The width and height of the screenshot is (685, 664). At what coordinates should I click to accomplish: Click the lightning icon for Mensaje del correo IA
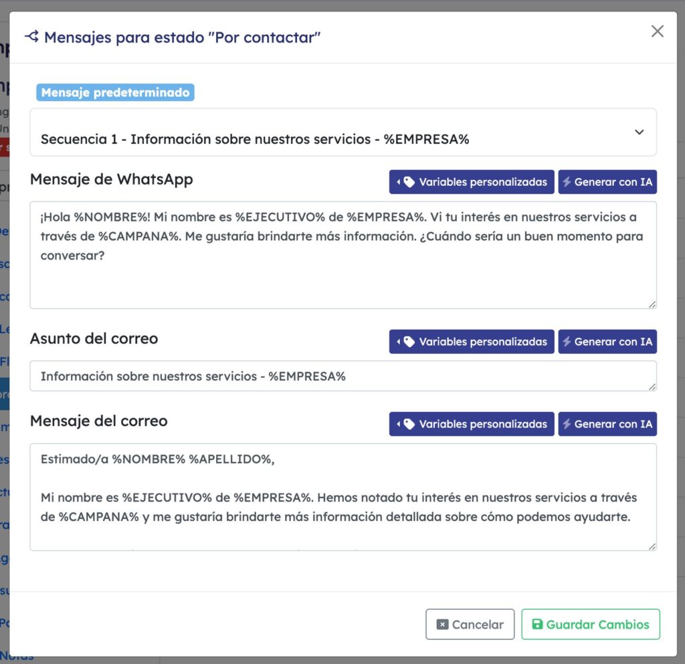click(567, 424)
